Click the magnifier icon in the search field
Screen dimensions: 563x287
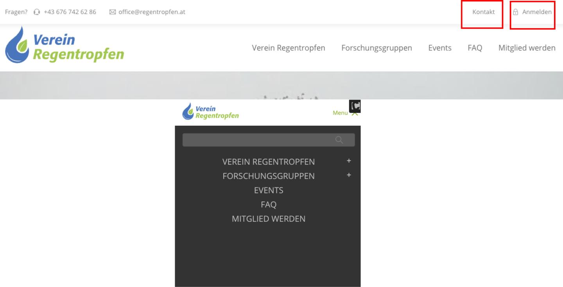(339, 140)
